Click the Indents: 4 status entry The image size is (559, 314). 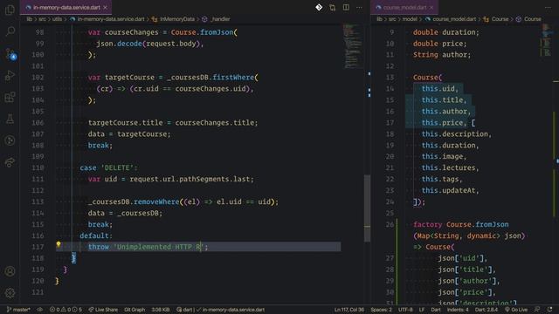(458, 310)
